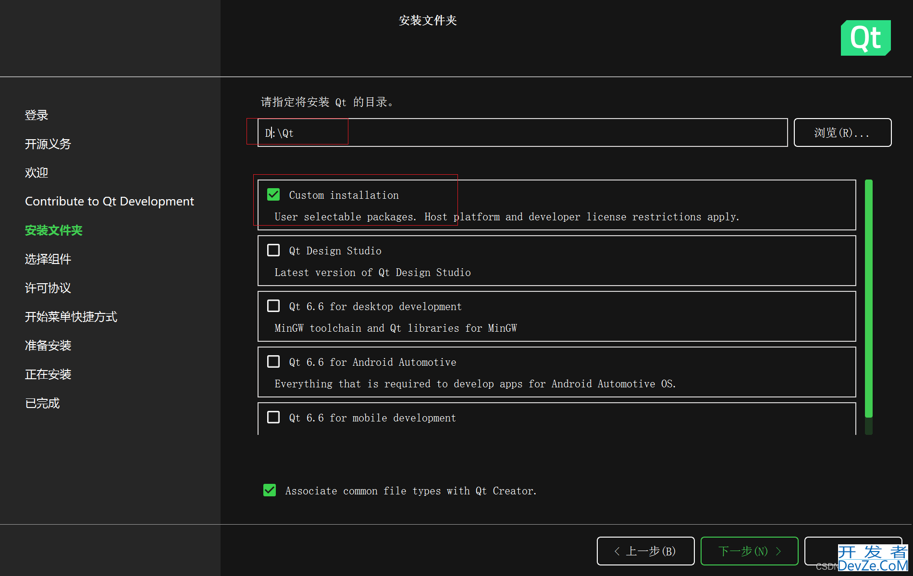Select 选择组件 step in sidebar

48,259
